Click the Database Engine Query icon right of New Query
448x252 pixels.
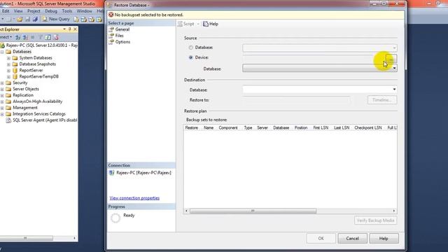click(x=76, y=19)
